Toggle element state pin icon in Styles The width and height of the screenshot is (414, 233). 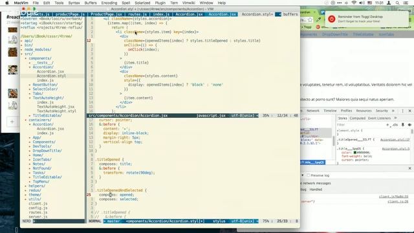pyautogui.click(x=402, y=125)
